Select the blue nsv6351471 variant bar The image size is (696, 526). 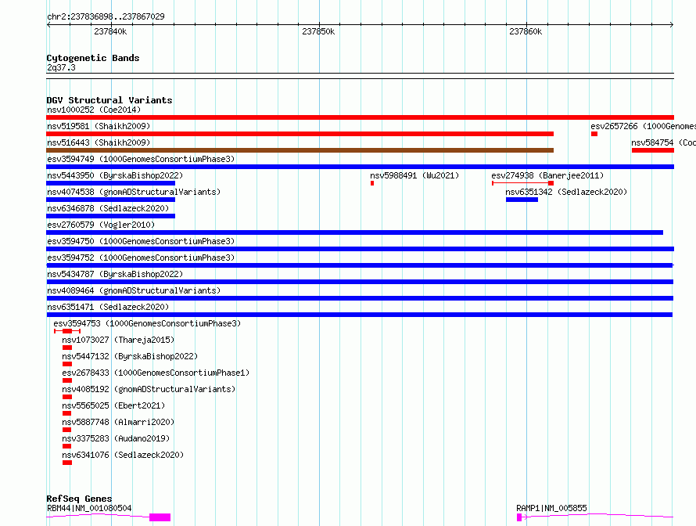pyautogui.click(x=360, y=315)
